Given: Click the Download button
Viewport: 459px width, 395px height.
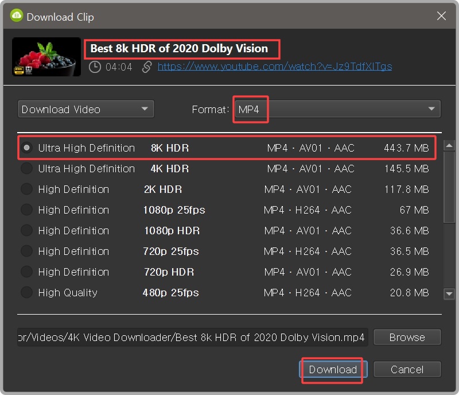Looking at the screenshot, I should (333, 369).
